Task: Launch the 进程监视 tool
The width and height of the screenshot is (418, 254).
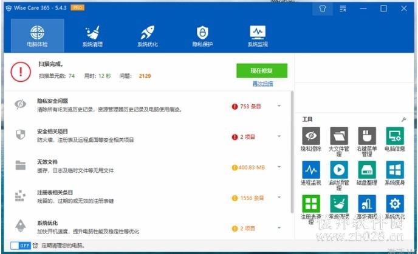Action: click(x=311, y=173)
